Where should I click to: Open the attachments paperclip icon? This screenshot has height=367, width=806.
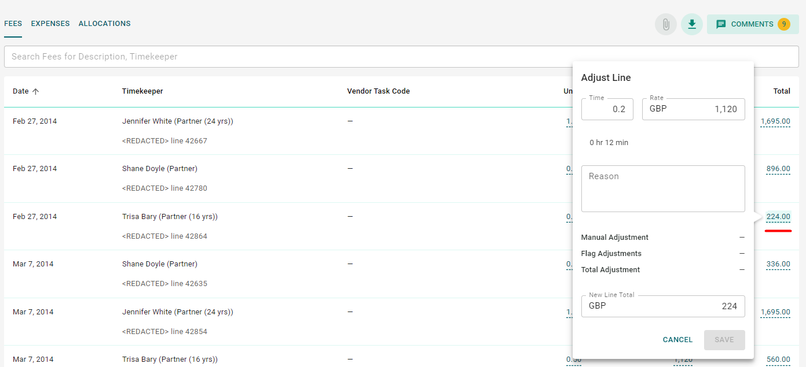pyautogui.click(x=666, y=24)
